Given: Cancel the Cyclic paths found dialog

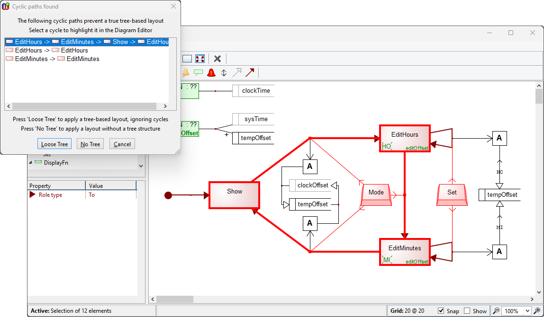Looking at the screenshot, I should (122, 143).
